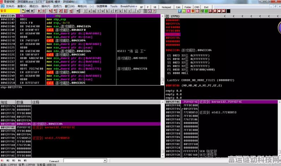Image resolution: width=281 pixels, height=166 pixels.
Task: Open the Handles window via 'h' button
Action: 107,11
